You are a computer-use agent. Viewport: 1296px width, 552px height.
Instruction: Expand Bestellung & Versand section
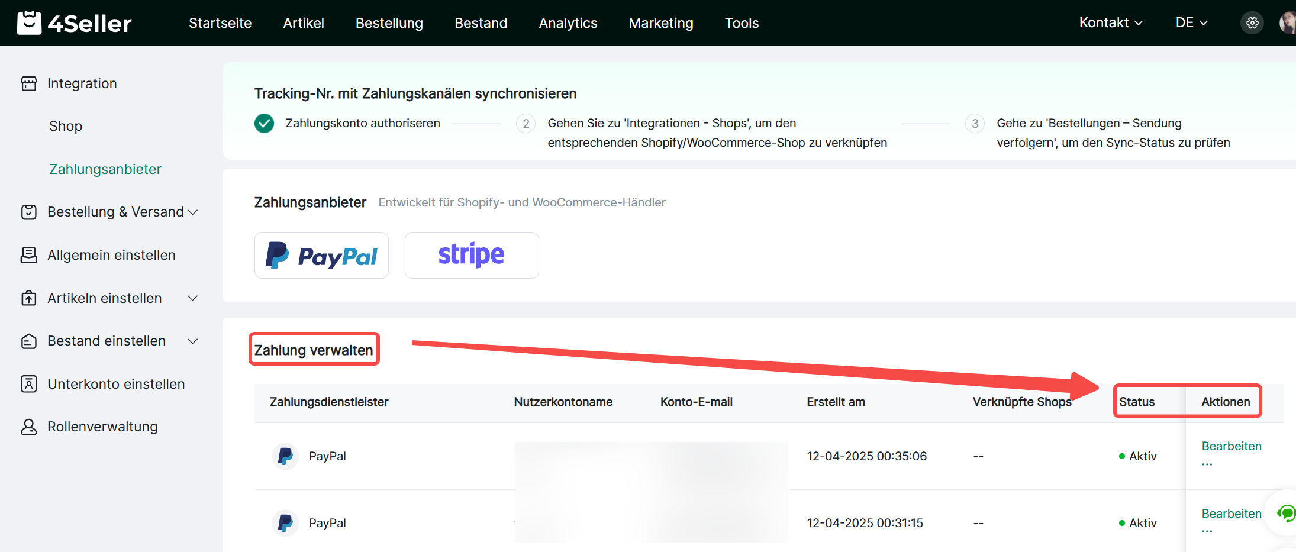tap(192, 212)
